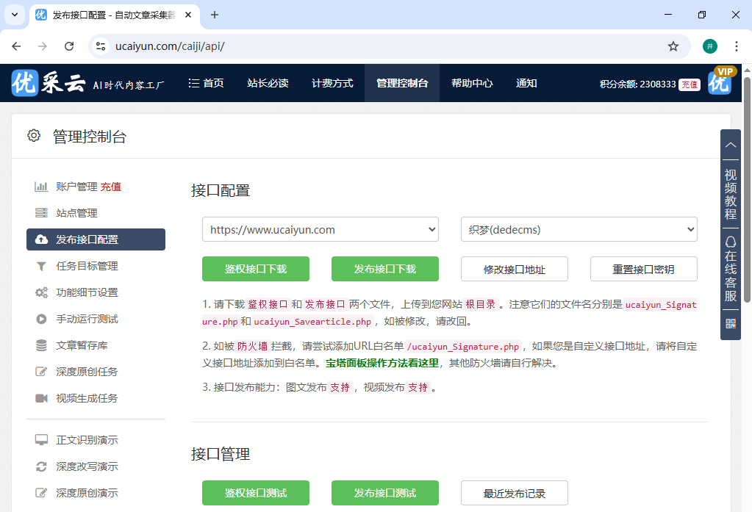The image size is (752, 512).
Task: Click the QR code icon in right sidebar
Action: click(730, 323)
